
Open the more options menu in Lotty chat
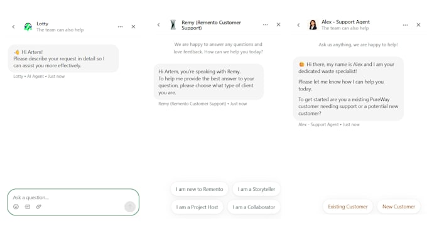click(120, 27)
